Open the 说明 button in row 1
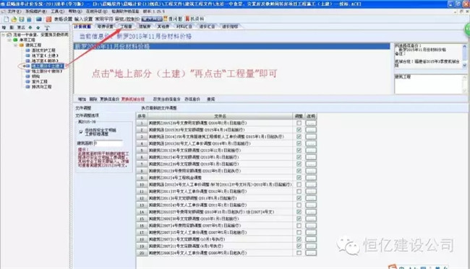 click(x=311, y=123)
